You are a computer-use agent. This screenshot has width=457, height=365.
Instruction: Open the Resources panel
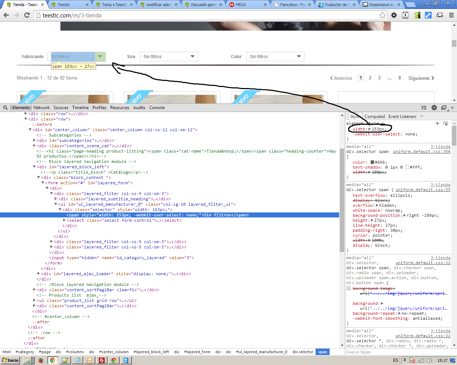(120, 108)
